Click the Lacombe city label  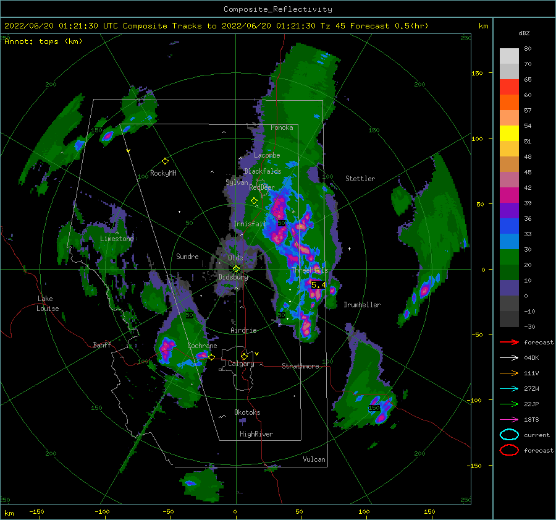267,155
